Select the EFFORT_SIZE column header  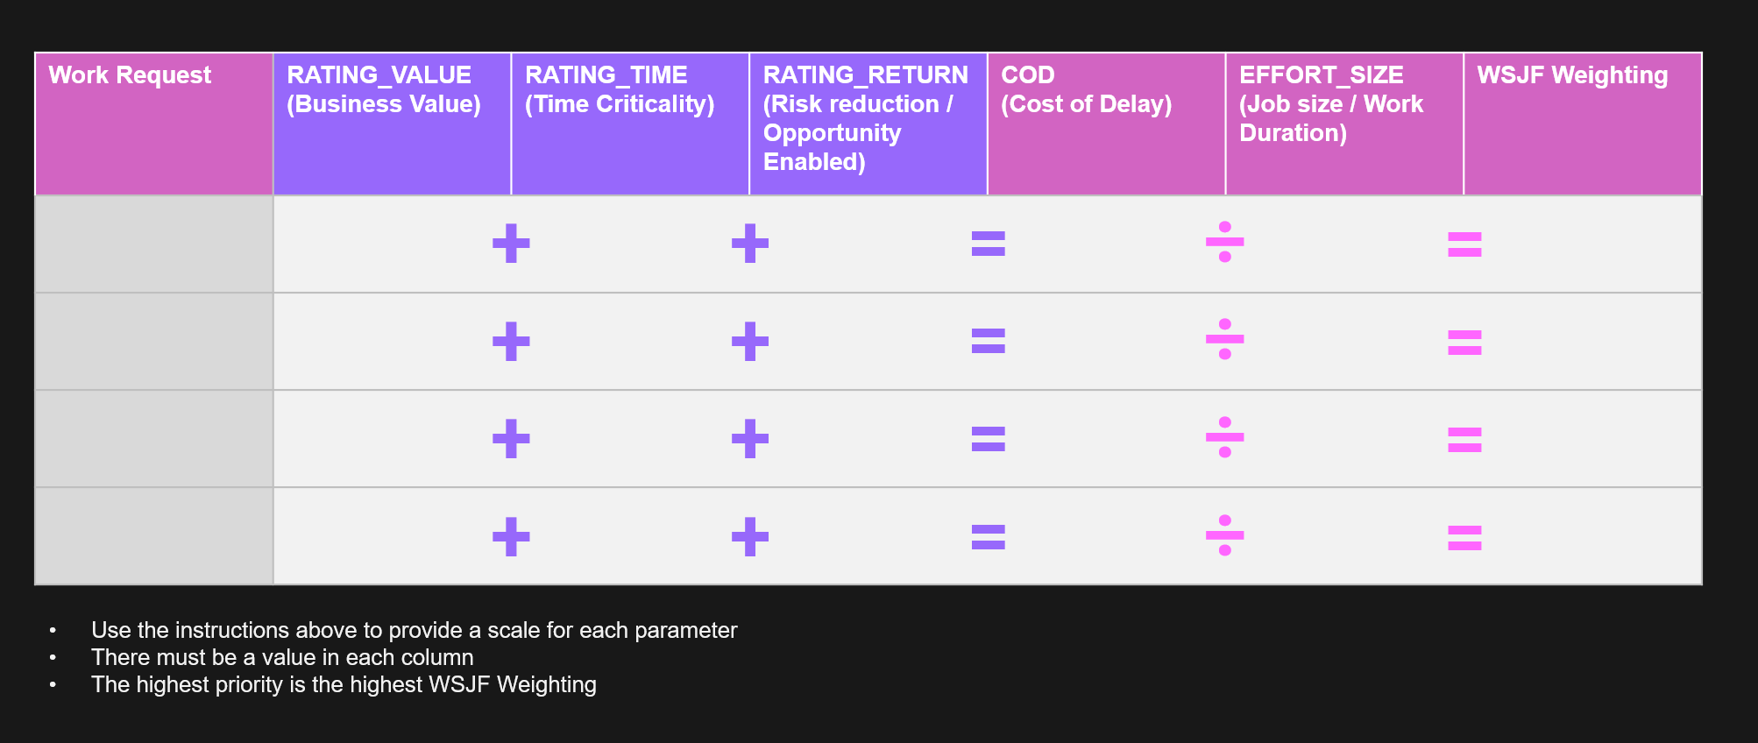(x=1344, y=124)
